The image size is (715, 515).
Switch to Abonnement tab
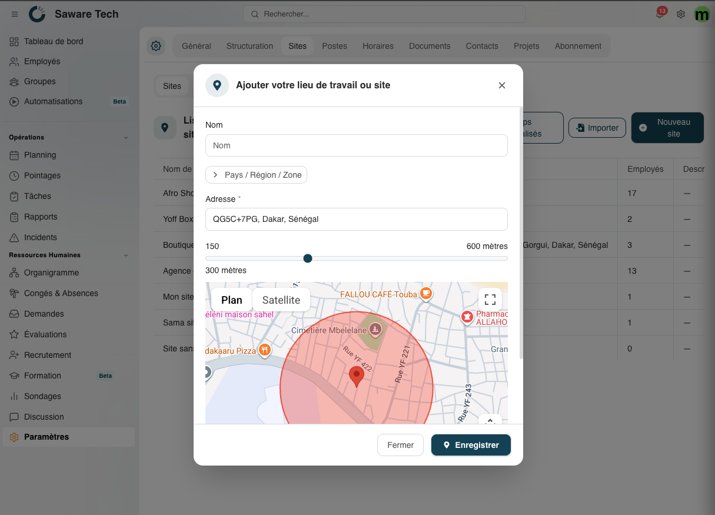(x=578, y=46)
